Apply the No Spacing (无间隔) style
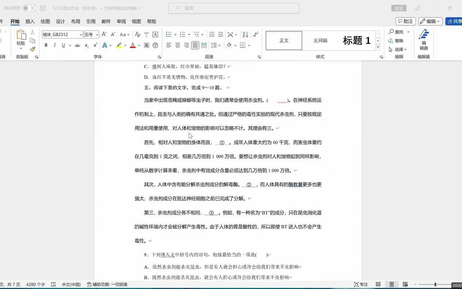 click(x=320, y=40)
